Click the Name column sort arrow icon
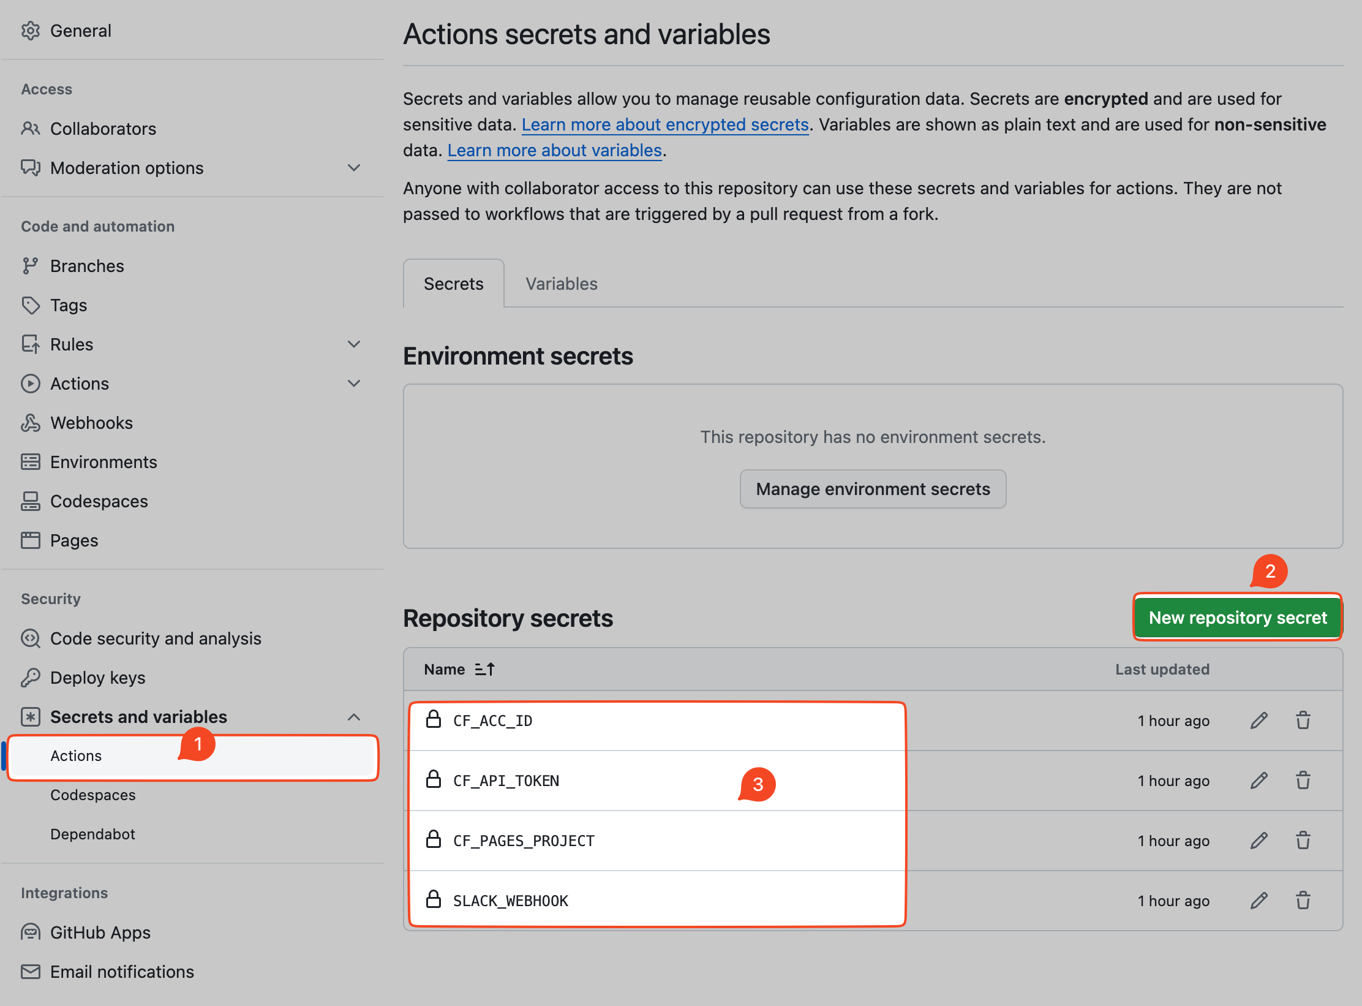This screenshot has height=1006, width=1362. [484, 670]
